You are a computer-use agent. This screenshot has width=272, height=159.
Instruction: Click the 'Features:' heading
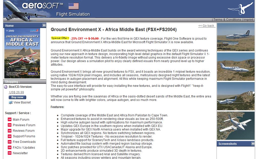pyautogui.click(x=58, y=107)
